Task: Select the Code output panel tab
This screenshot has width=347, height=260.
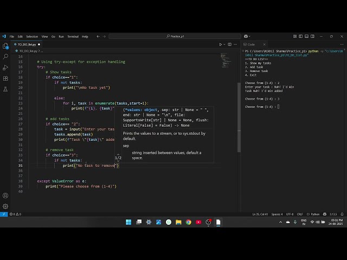Action: (251, 44)
